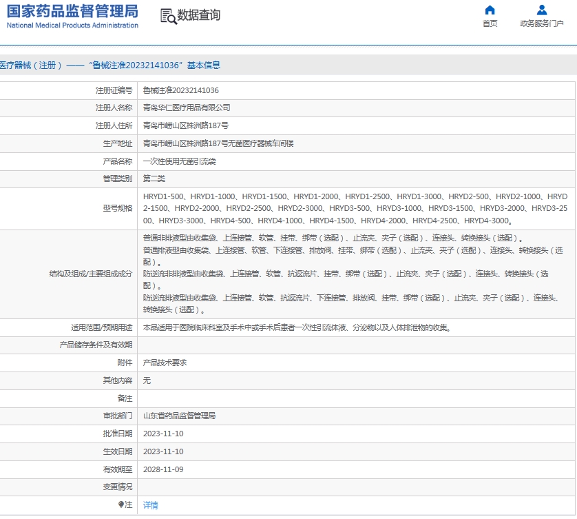This screenshot has height=519, width=577.
Task: Click the 其他内容 label
Action: click(x=117, y=380)
